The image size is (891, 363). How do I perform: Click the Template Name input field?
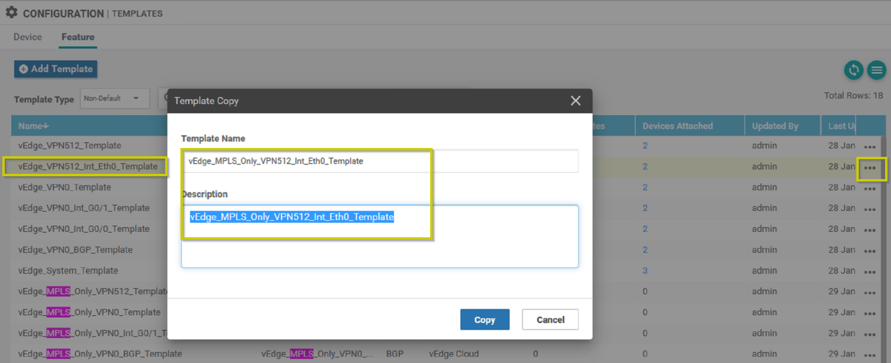(x=380, y=161)
